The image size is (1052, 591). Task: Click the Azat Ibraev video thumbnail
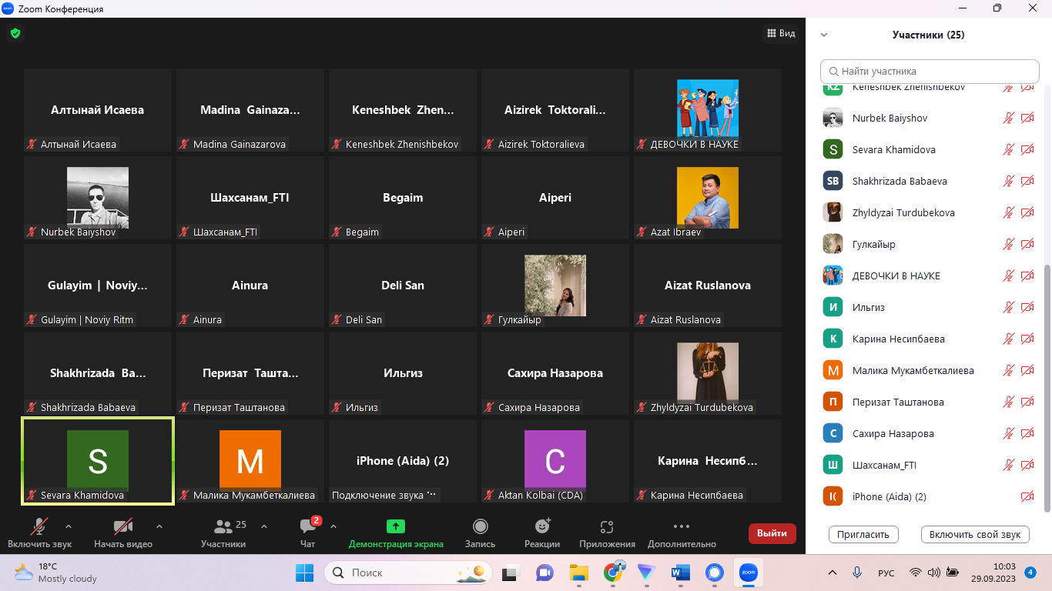(707, 198)
